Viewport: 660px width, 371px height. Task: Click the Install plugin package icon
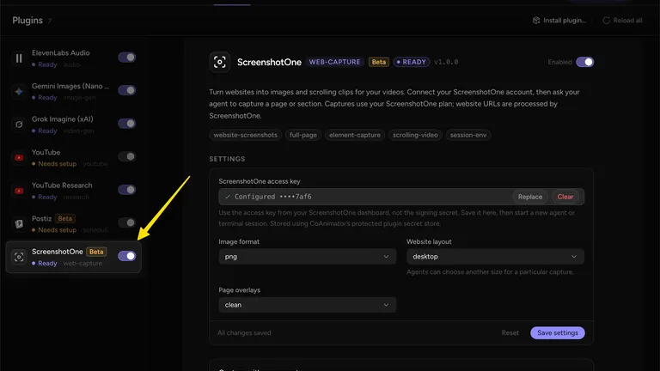(536, 21)
